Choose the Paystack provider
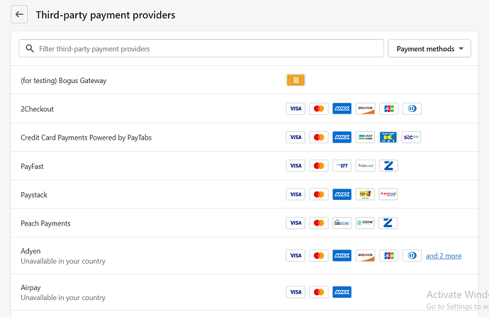Screen dimensions: 489x317 [x=34, y=194]
